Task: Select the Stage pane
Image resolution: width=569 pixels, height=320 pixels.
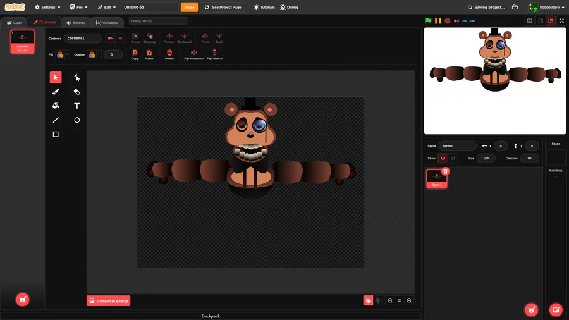Action: 556,159
